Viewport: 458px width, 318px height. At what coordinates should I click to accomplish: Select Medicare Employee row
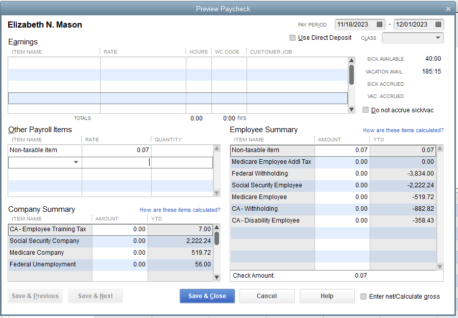click(333, 197)
